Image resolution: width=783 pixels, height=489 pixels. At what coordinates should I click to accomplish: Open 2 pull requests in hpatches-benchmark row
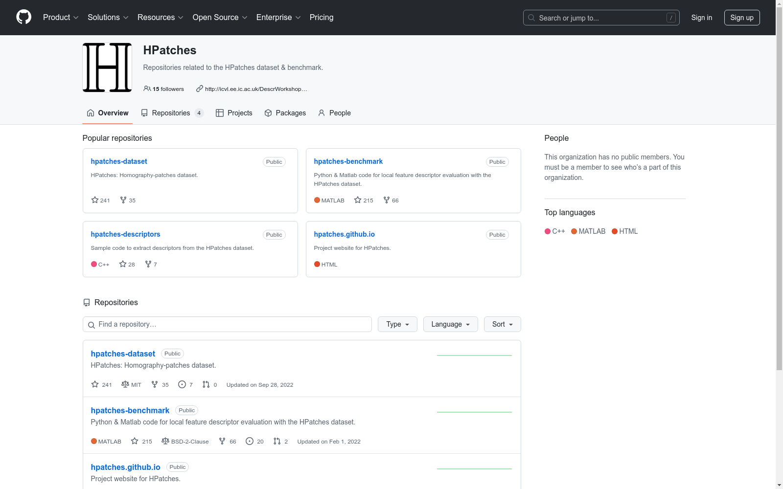pyautogui.click(x=281, y=441)
